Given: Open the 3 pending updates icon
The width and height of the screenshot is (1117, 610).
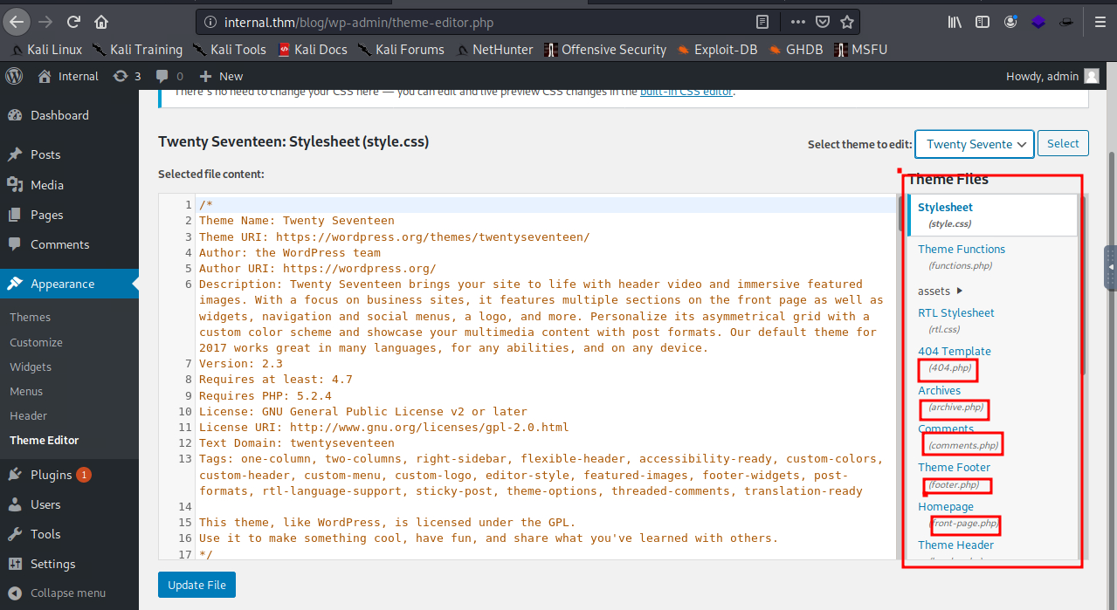Looking at the screenshot, I should point(128,76).
